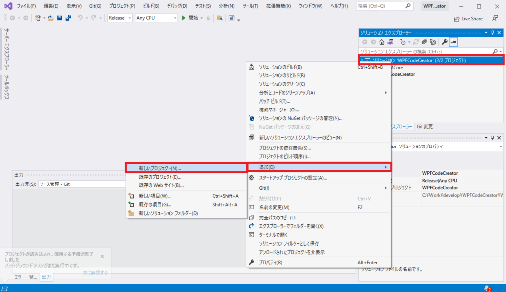Select 新しいプロジェクト(N)... in the submenu

[186, 168]
